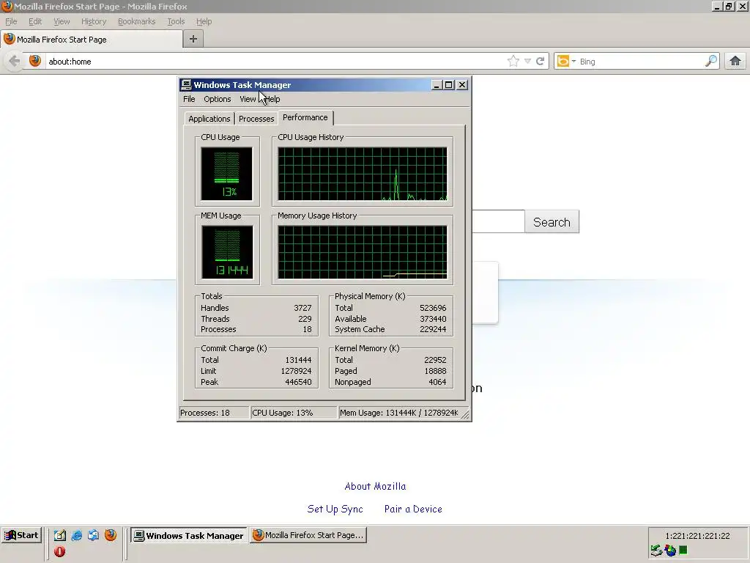Click the Search button on start page
Screen dimensions: 750x563
pyautogui.click(x=552, y=222)
